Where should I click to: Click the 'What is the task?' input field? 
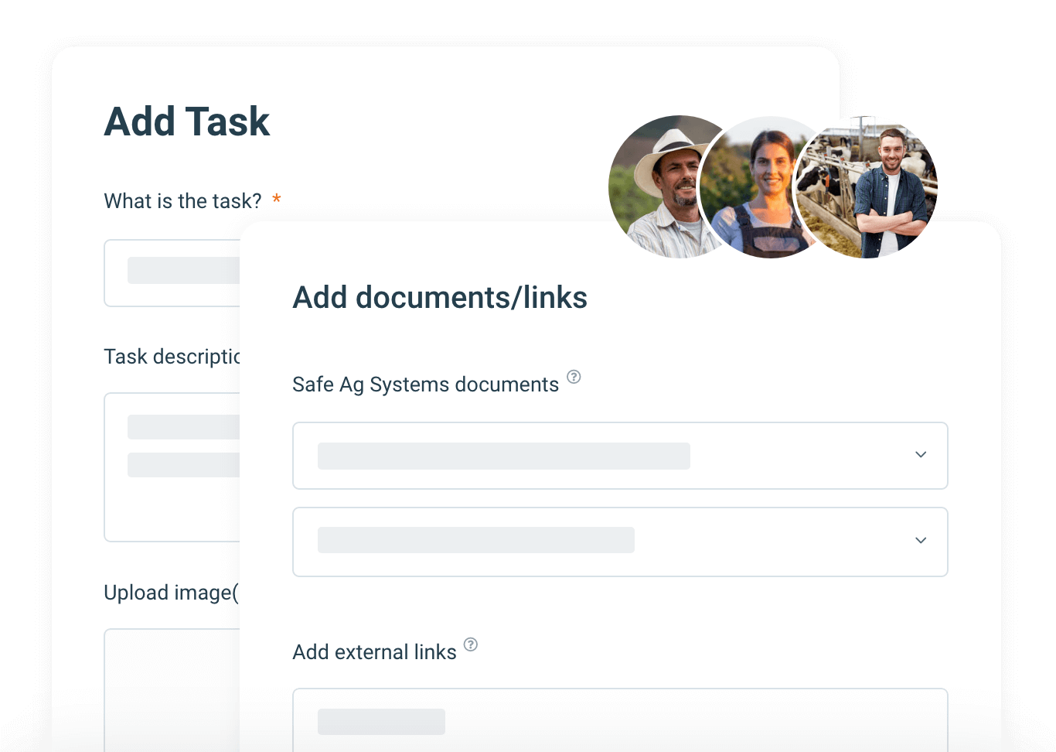point(172,273)
